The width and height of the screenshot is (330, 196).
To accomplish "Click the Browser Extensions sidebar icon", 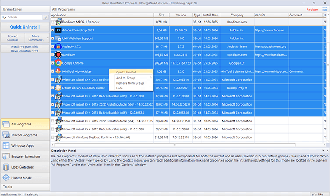I will coord(6,156).
